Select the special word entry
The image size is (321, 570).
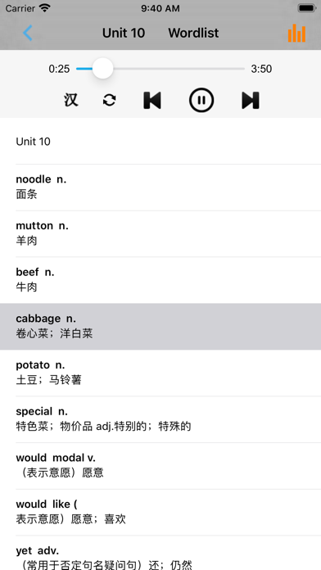[x=160, y=419]
